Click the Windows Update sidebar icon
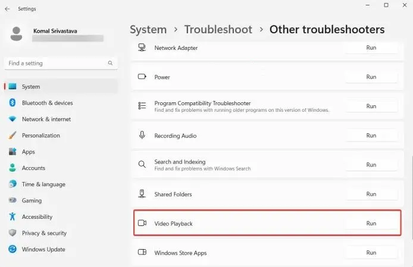Image resolution: width=413 pixels, height=267 pixels. (x=12, y=250)
